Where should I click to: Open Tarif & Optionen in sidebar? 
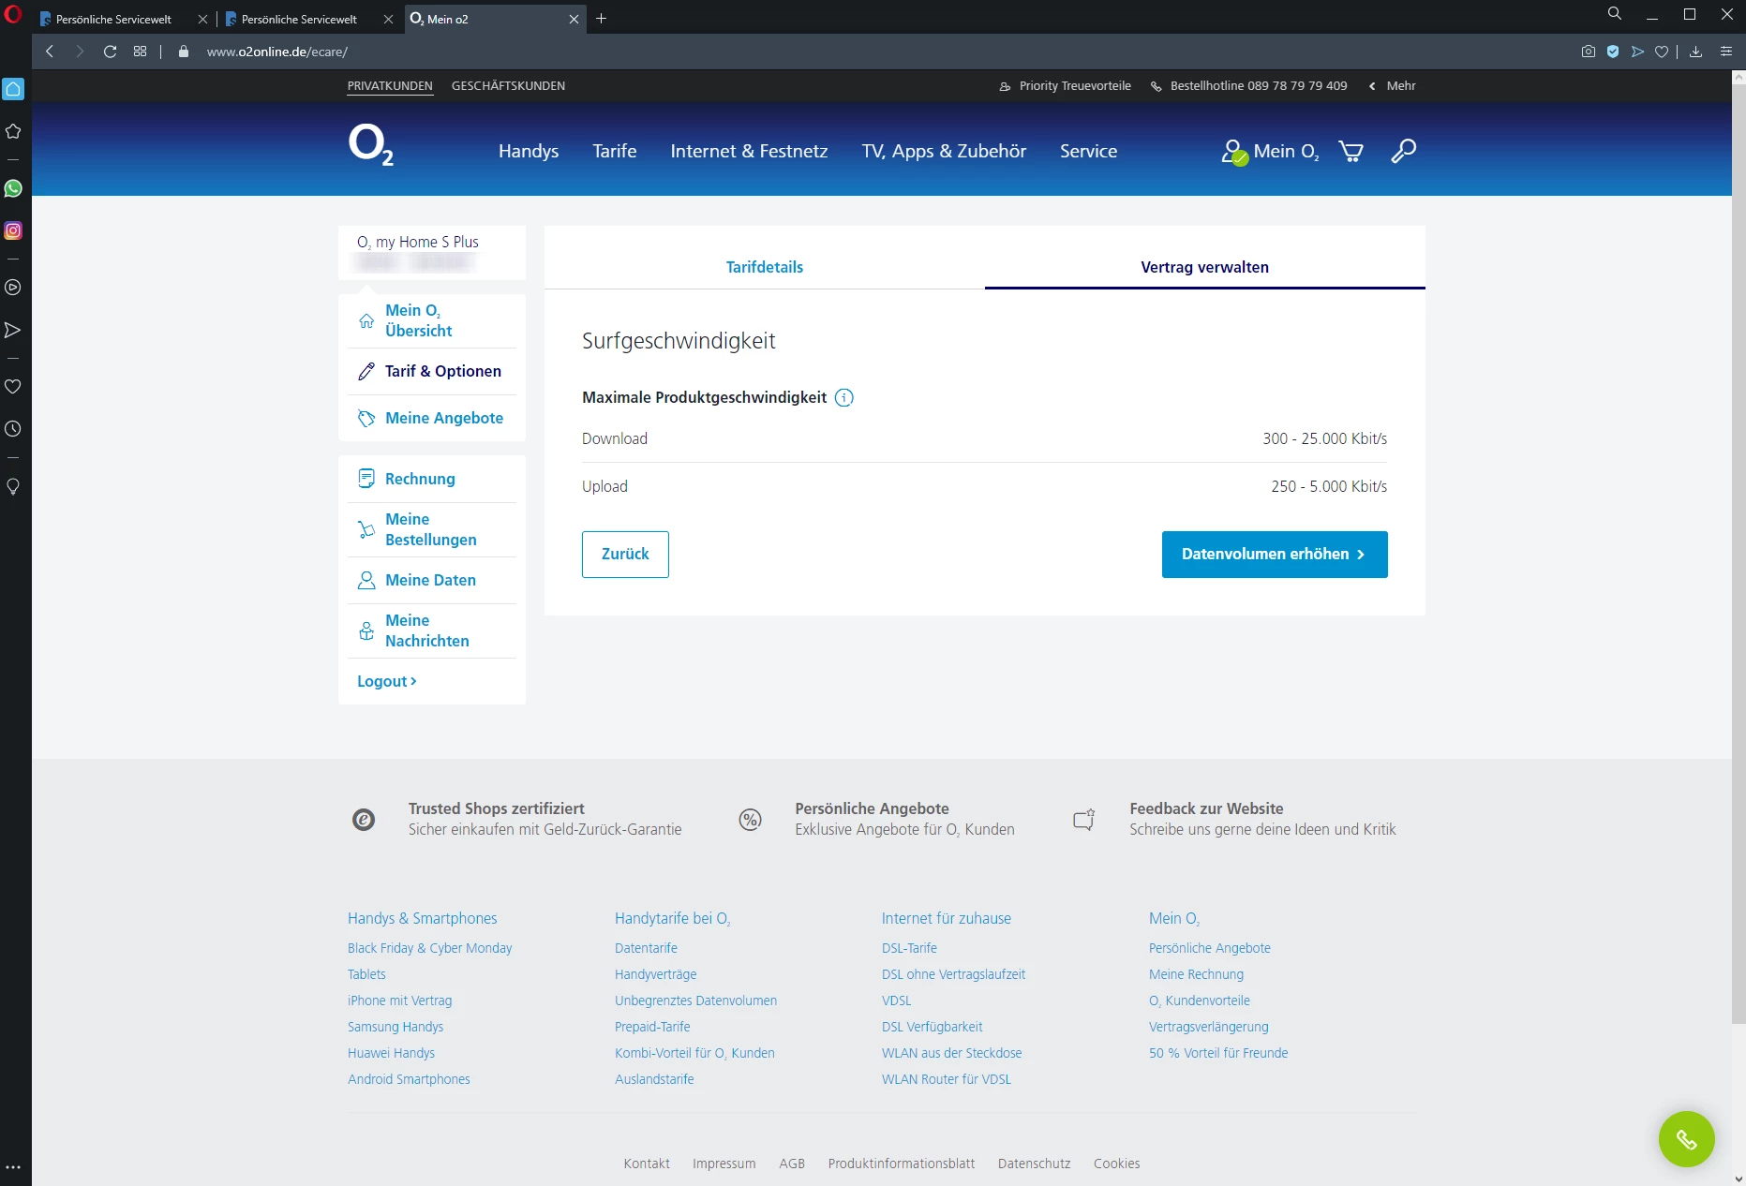pyautogui.click(x=432, y=371)
